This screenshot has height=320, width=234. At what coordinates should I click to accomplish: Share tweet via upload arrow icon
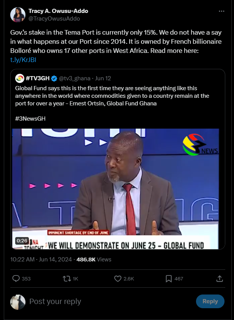[219, 279]
